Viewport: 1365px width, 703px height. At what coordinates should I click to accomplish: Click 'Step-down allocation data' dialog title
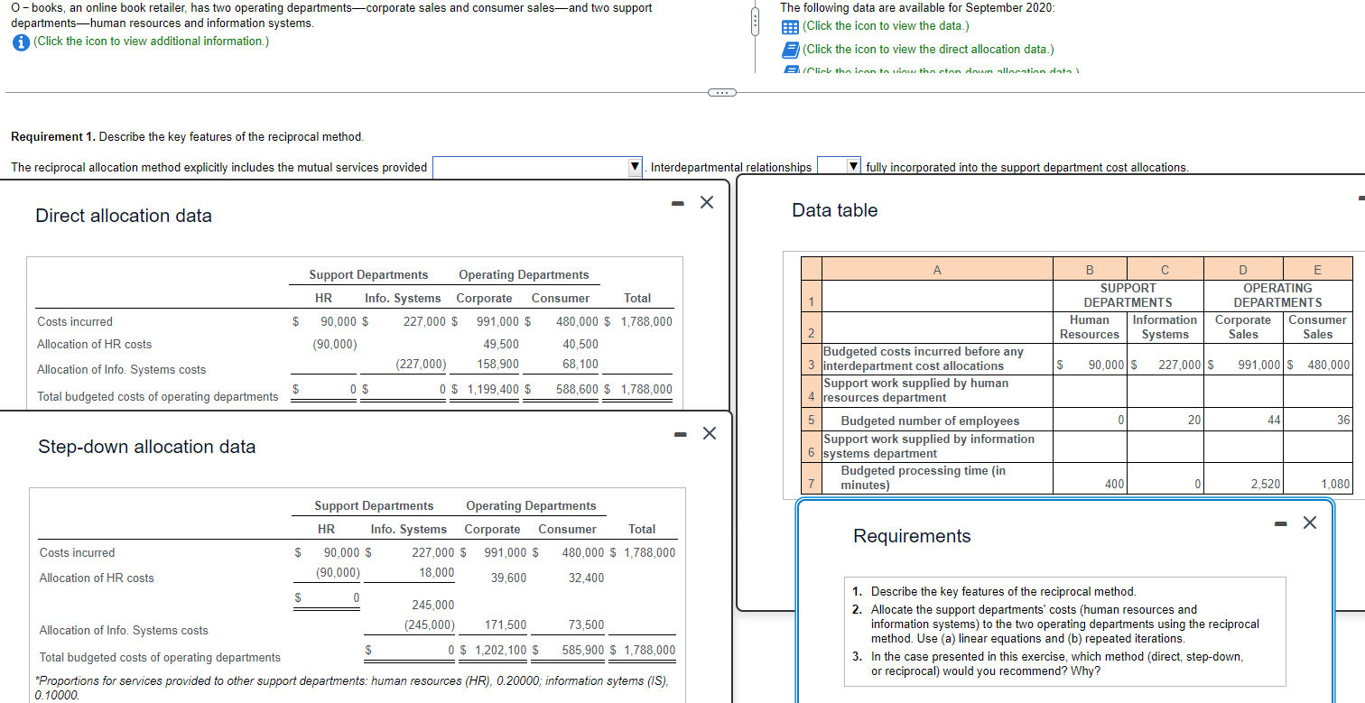(146, 447)
